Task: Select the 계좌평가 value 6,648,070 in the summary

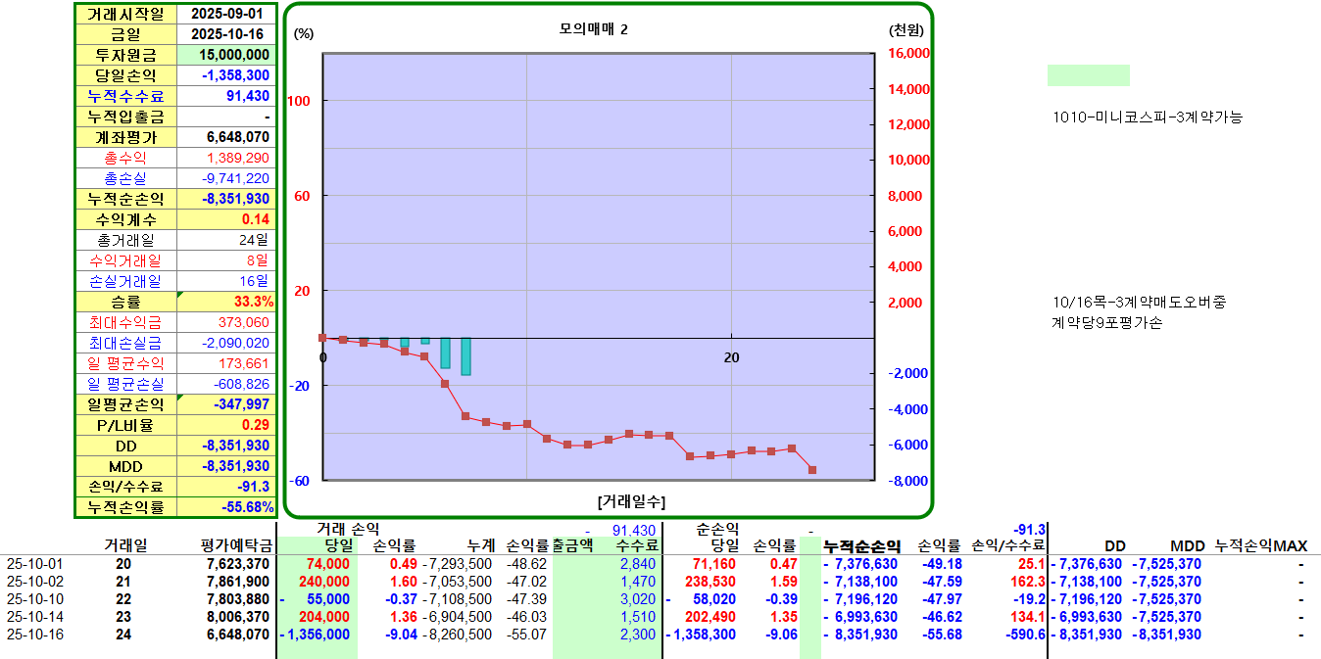Action: point(226,137)
